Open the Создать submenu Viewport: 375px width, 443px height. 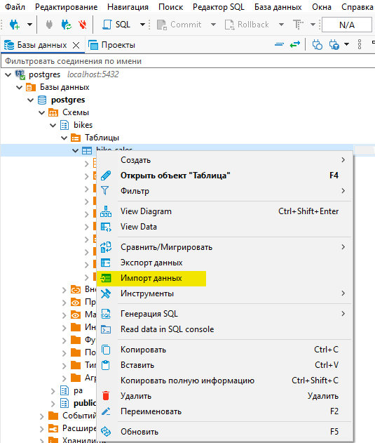[x=224, y=160]
